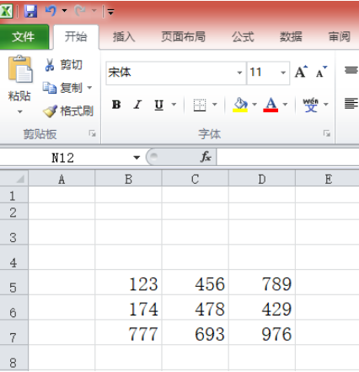
Task: Select cell containing 123
Action: (x=128, y=283)
